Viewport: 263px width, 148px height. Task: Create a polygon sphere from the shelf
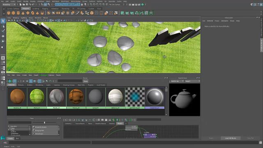pos(9,13)
